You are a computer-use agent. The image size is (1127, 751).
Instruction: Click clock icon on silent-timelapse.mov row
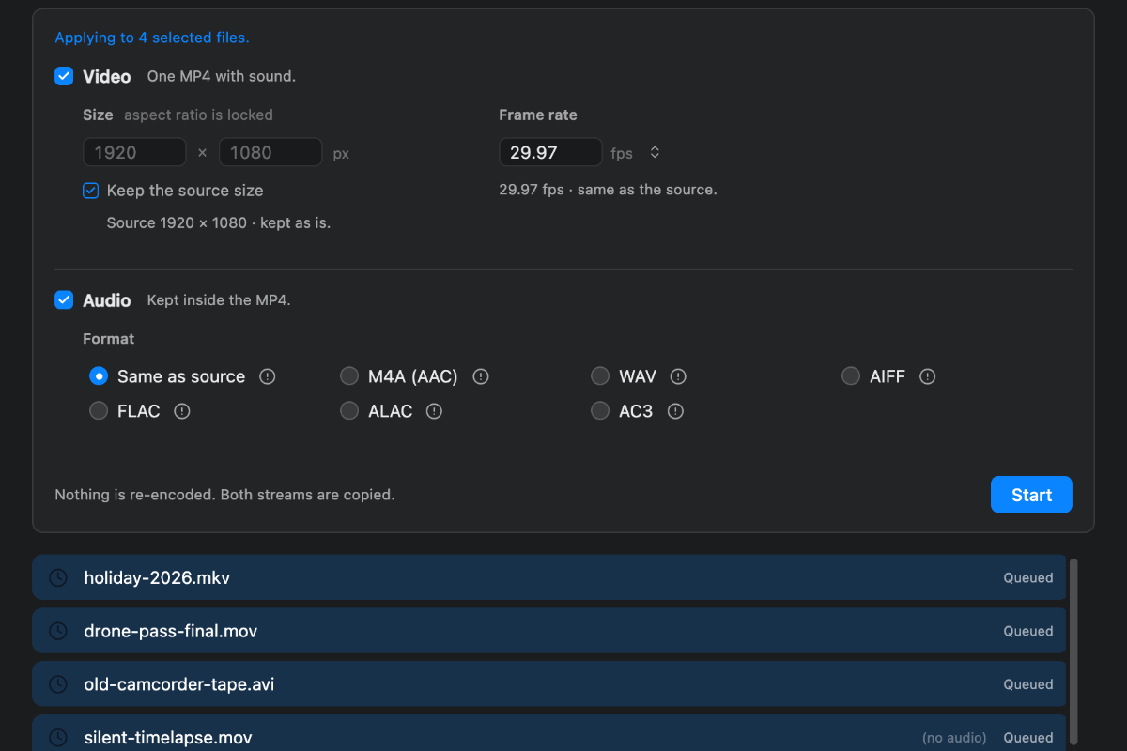[x=58, y=737]
